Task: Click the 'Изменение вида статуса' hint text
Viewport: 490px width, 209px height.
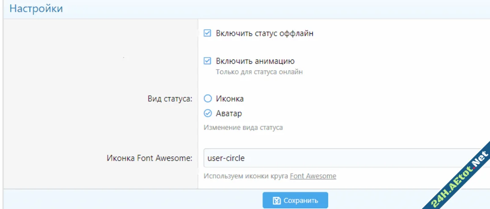Action: [243, 128]
